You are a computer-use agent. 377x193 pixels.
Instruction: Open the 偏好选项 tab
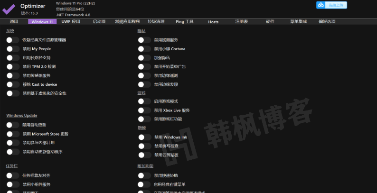pos(327,22)
